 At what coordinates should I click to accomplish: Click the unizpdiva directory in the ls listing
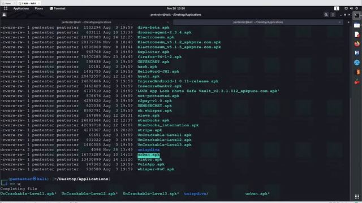148,150
